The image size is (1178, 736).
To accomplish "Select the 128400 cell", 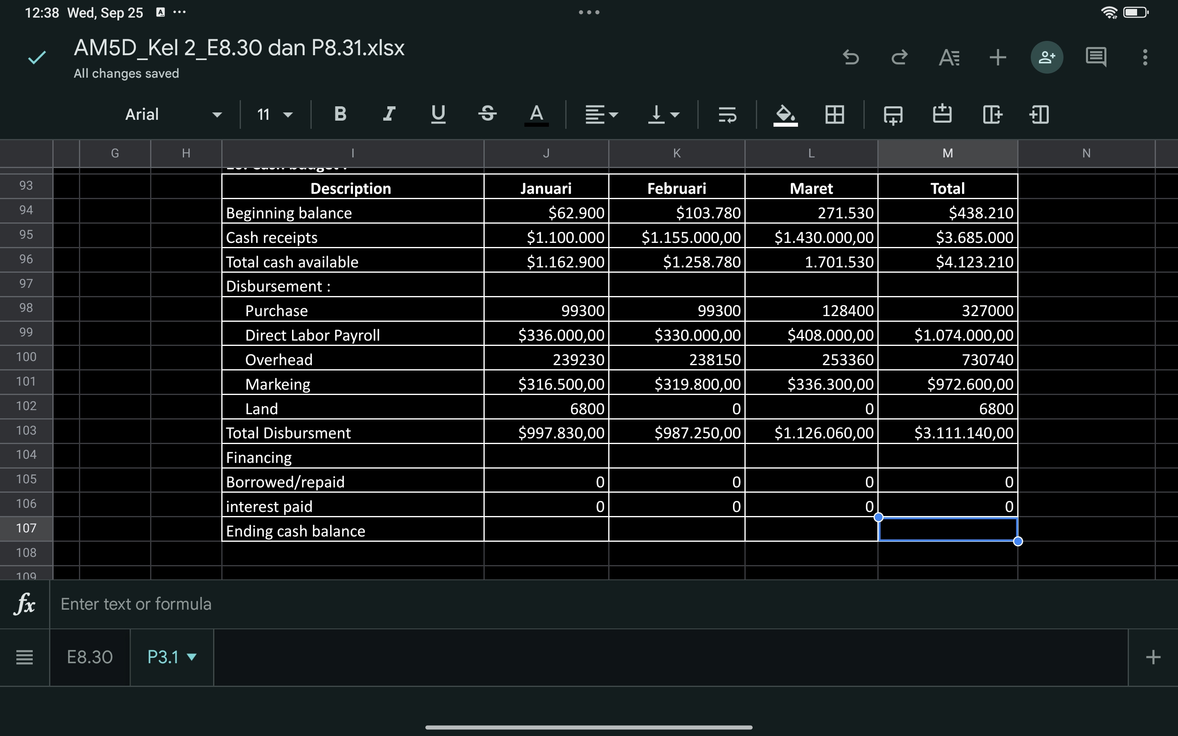I will click(812, 310).
